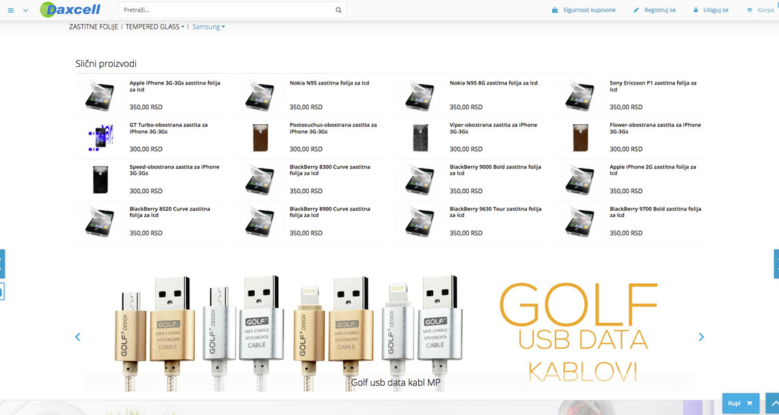Click the scroll-to-top arrow button

tap(773, 403)
